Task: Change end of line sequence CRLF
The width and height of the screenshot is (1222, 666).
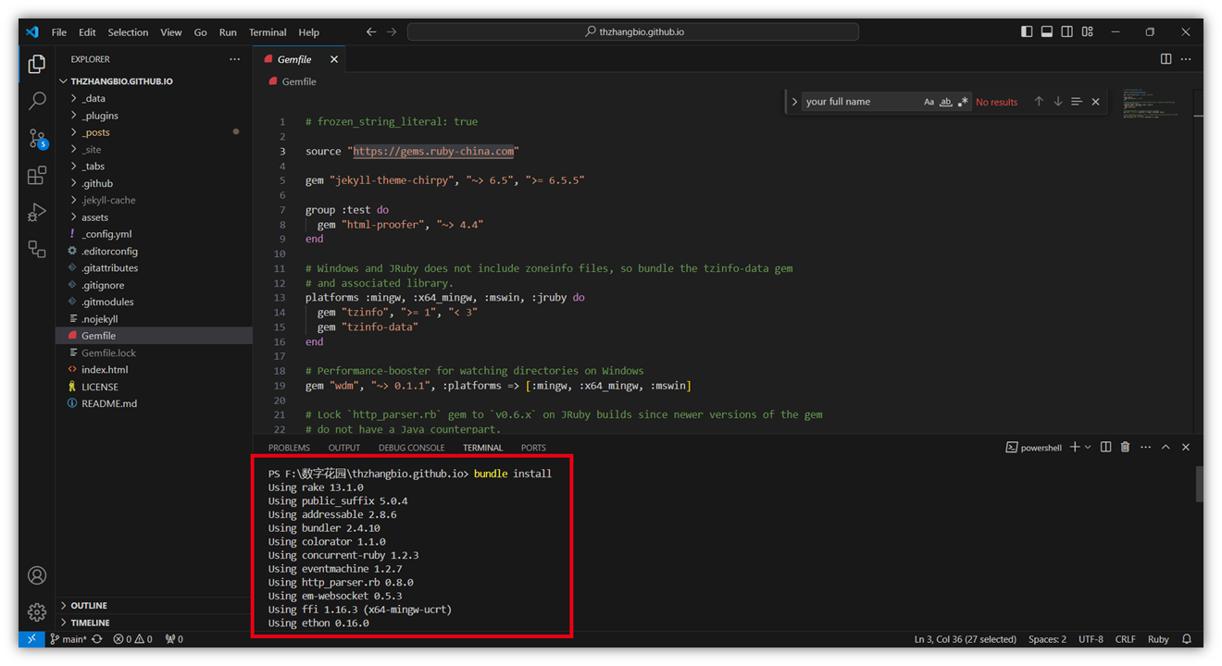Action: coord(1125,639)
